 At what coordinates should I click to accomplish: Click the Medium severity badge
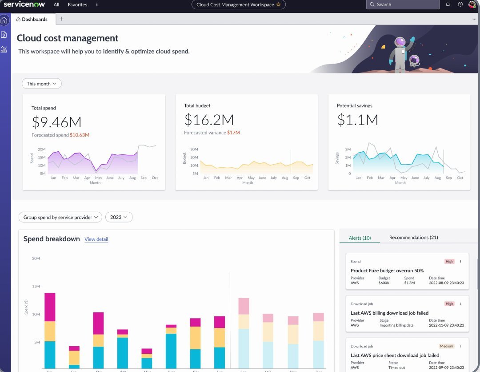446,346
